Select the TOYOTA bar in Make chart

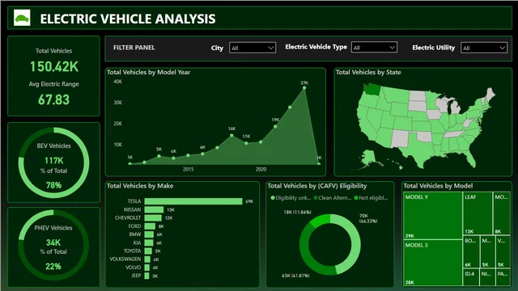[148, 251]
